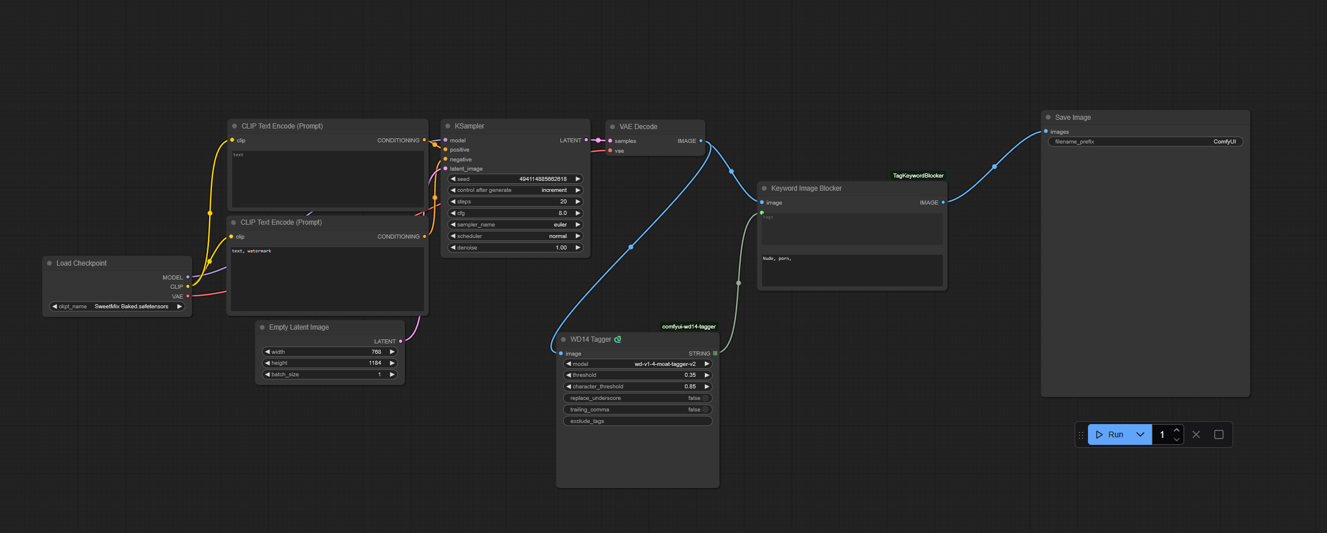
Task: Click the Save Image images input socket
Action: (1046, 131)
